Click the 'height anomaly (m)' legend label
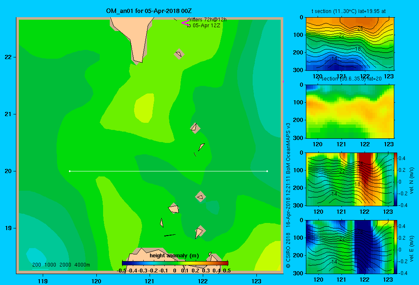 tap(174, 256)
